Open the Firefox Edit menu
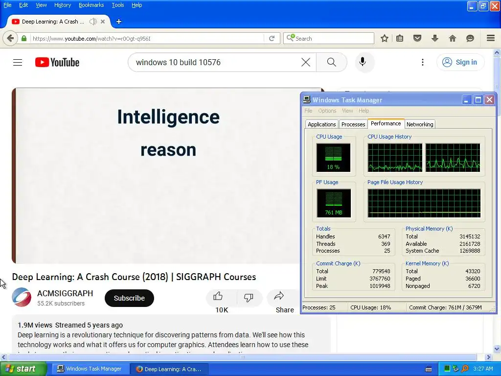The width and height of the screenshot is (501, 376). click(23, 5)
